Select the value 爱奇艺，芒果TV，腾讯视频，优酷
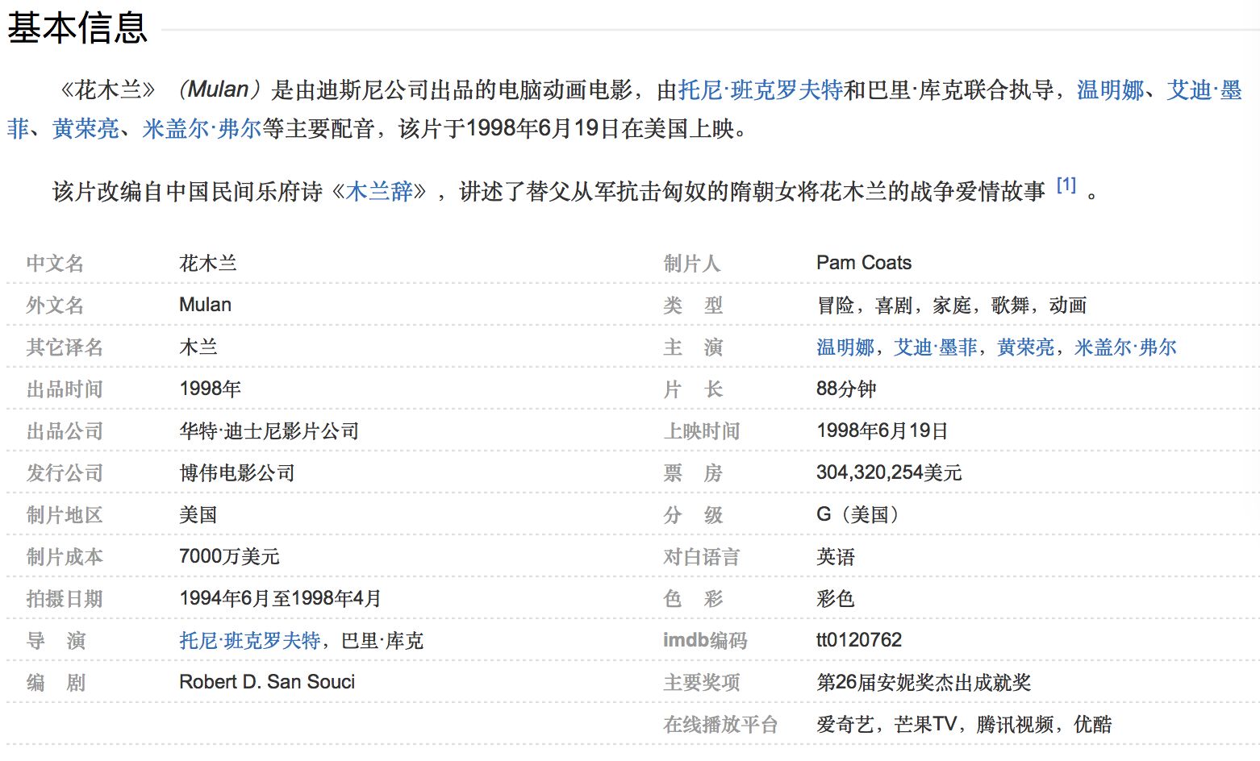This screenshot has height=761, width=1260. click(x=964, y=725)
